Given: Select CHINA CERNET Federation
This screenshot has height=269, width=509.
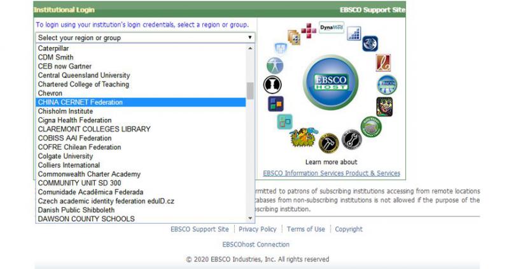Looking at the screenshot, I should 141,102.
